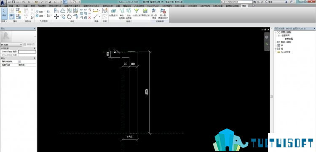Open the ribbon display options dropdown after tabs

coord(253,5)
